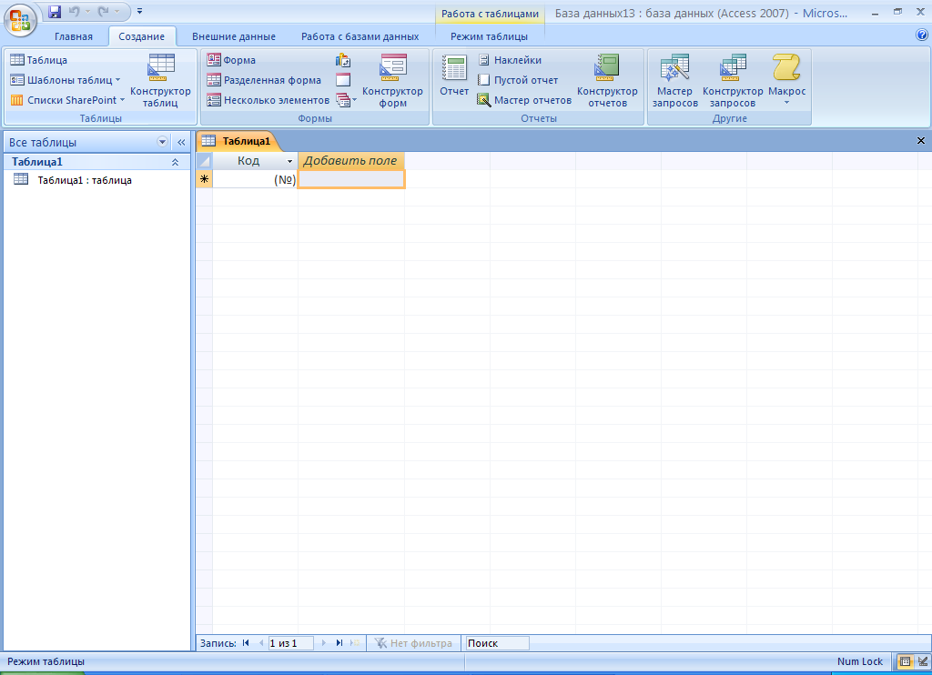Create a Разделенная форма
The image size is (932, 675).
pos(264,80)
